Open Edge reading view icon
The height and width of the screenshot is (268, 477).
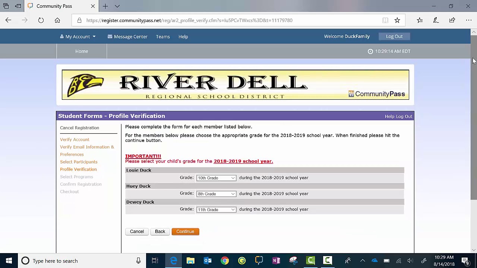pos(385,20)
